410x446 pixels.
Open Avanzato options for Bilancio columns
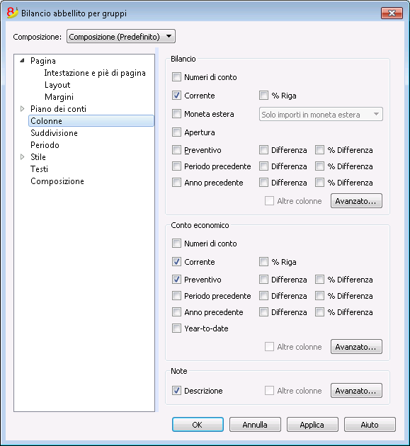click(x=356, y=201)
